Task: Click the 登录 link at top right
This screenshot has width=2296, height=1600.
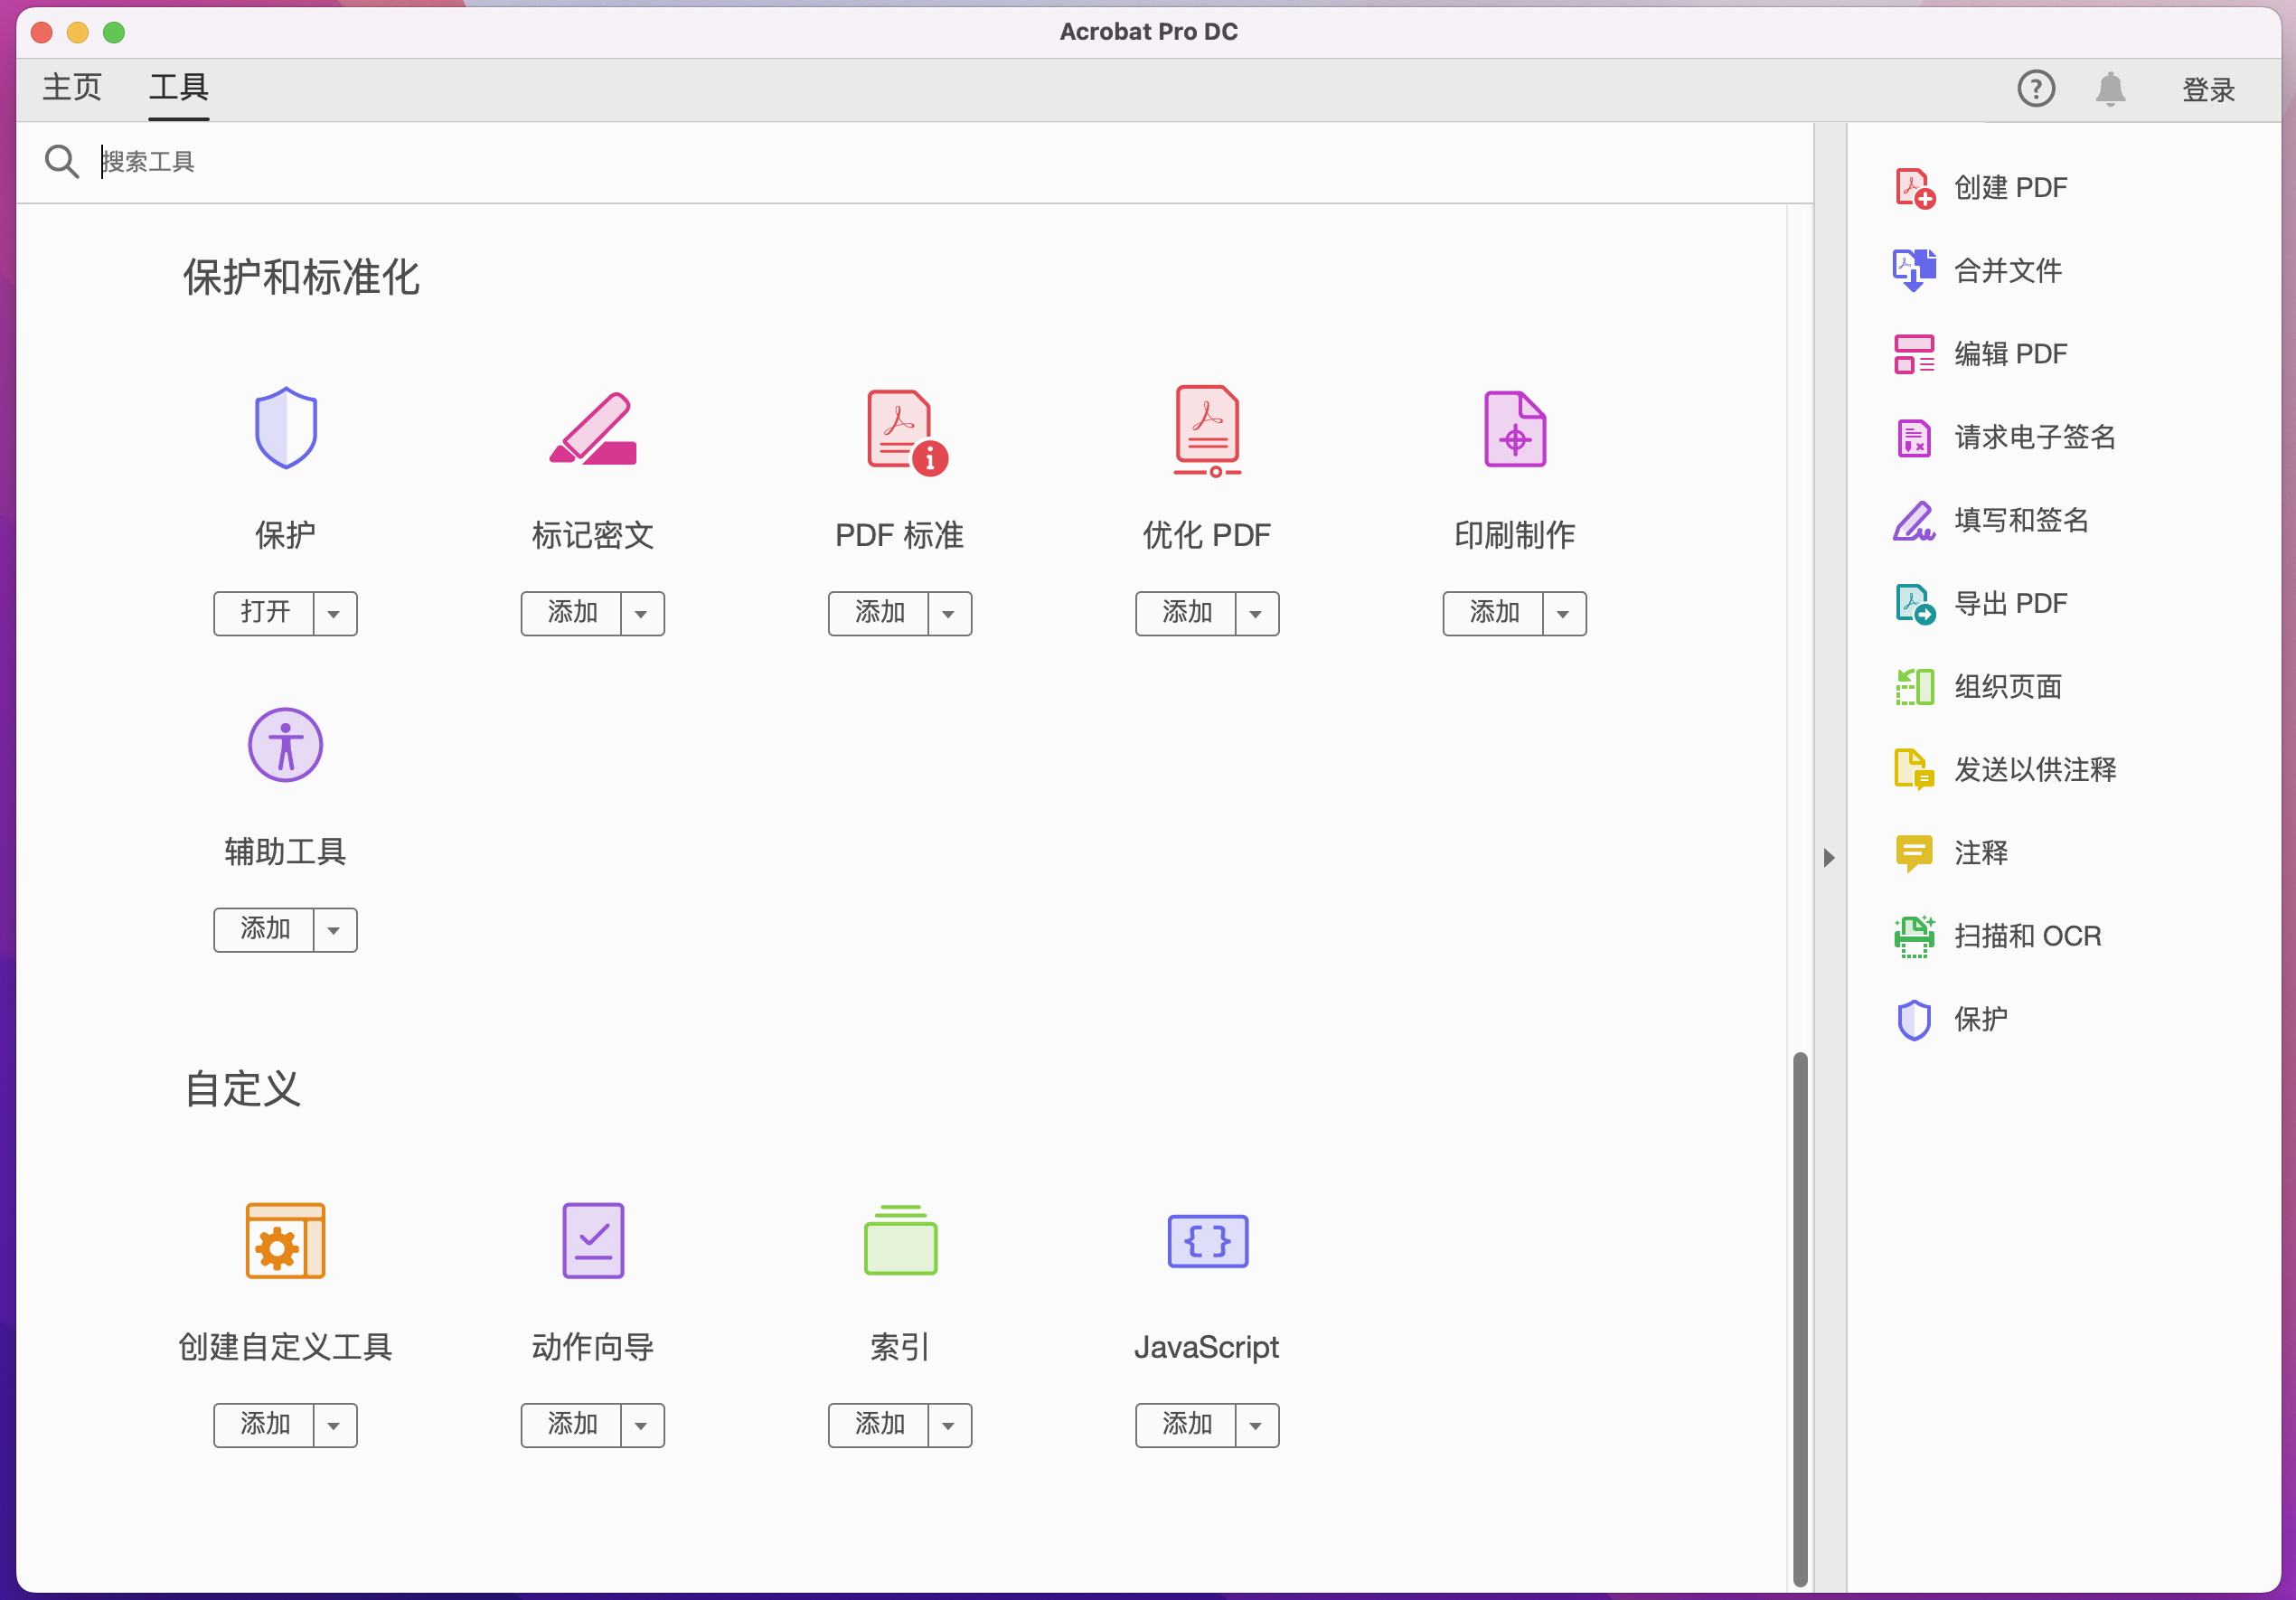Action: click(2208, 89)
